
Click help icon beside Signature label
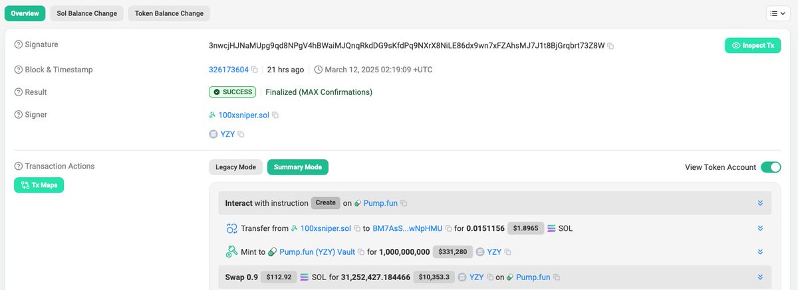(19, 44)
